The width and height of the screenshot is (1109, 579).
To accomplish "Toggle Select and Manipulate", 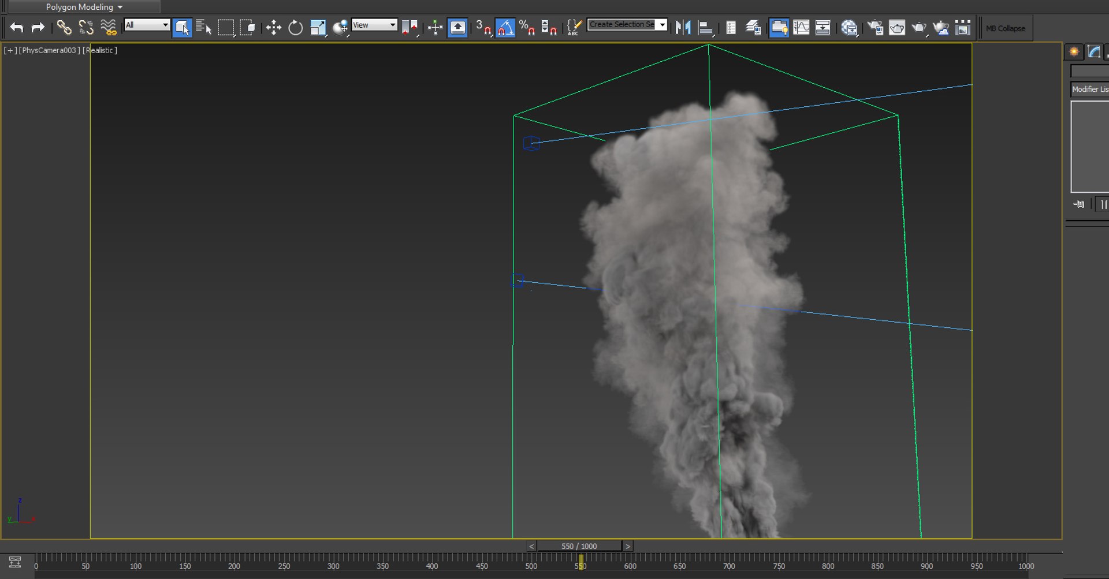I will (435, 28).
